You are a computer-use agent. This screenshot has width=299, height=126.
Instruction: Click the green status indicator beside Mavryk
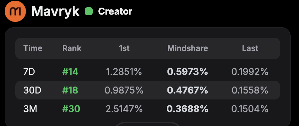tap(89, 11)
